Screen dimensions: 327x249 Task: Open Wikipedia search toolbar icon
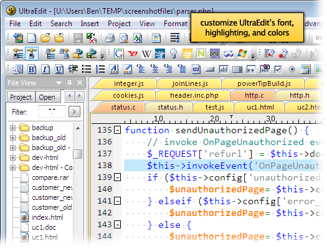146,54
